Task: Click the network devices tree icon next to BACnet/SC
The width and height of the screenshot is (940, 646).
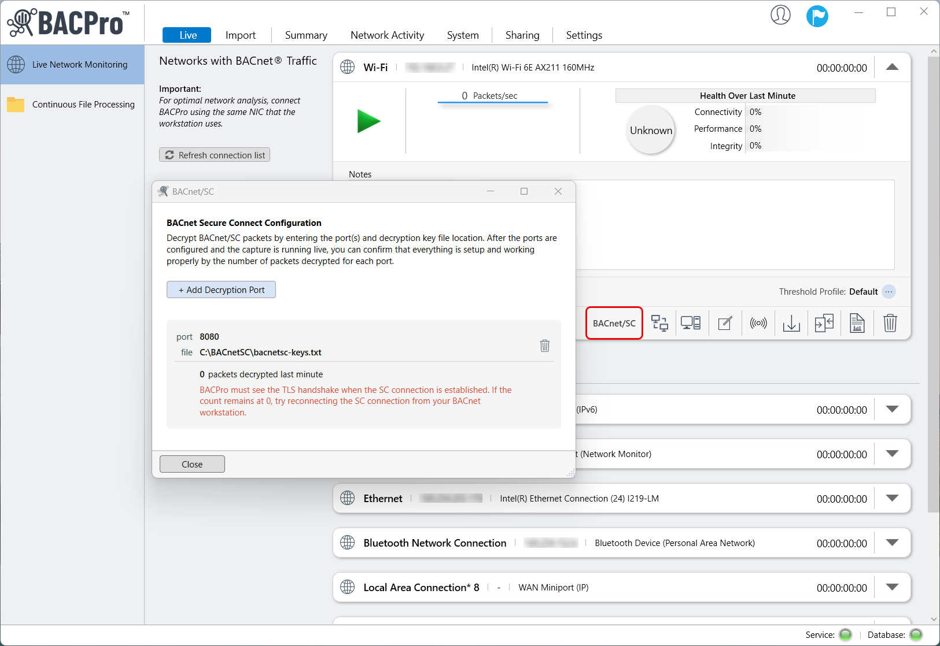Action: pos(659,323)
